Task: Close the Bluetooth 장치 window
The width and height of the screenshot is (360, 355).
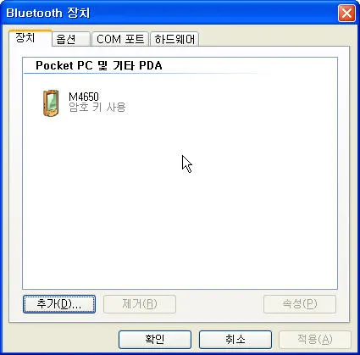Action: pos(346,13)
